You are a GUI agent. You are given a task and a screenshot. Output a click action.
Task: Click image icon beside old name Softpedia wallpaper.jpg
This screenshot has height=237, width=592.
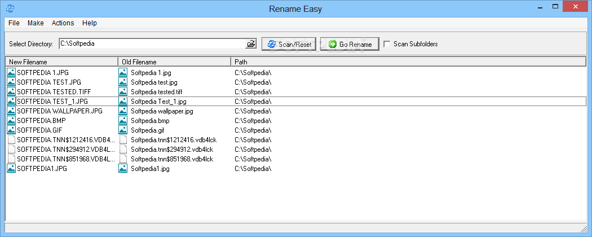coord(123,111)
